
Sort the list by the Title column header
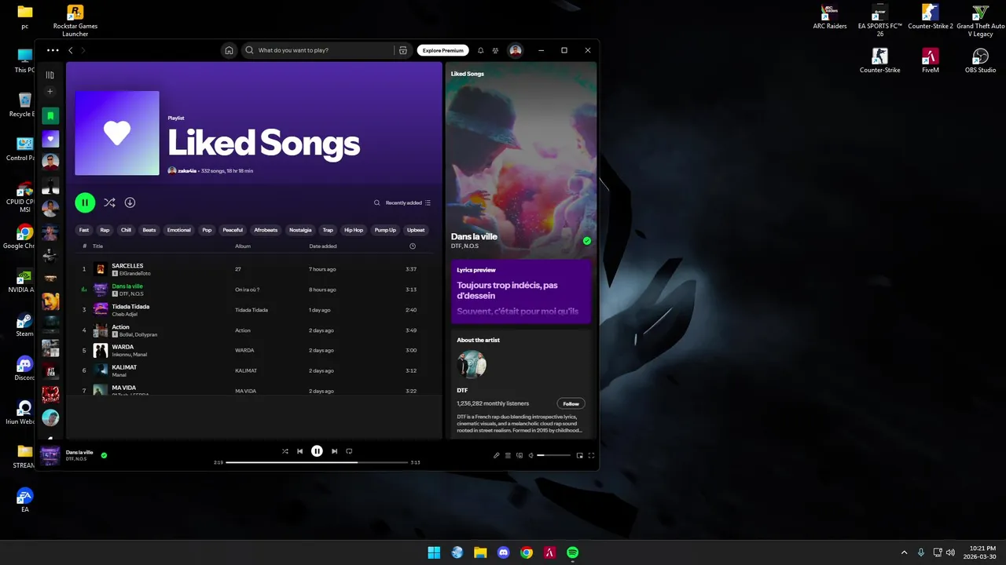(x=97, y=246)
